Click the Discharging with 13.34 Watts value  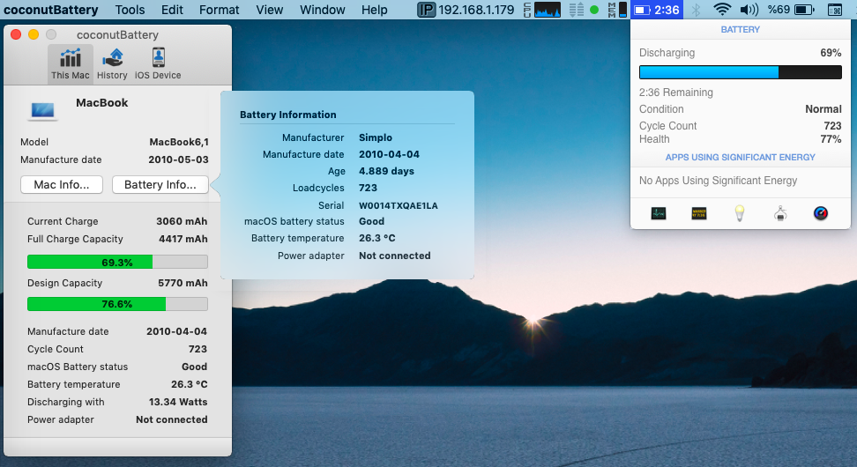point(178,402)
